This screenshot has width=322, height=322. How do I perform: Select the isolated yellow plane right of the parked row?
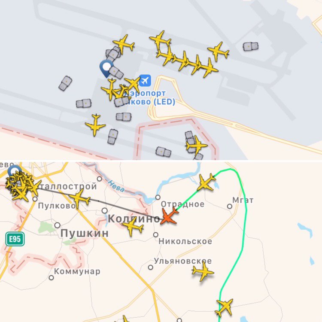pos(218,52)
